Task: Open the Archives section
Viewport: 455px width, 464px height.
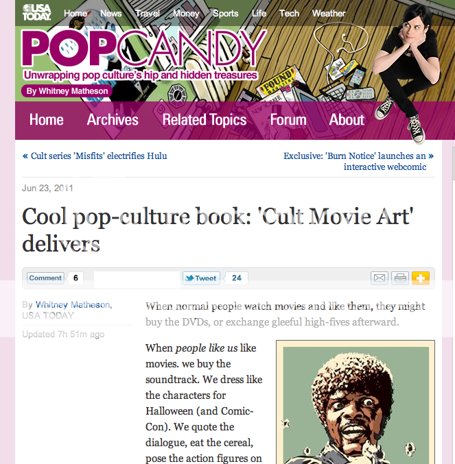Action: (x=113, y=120)
